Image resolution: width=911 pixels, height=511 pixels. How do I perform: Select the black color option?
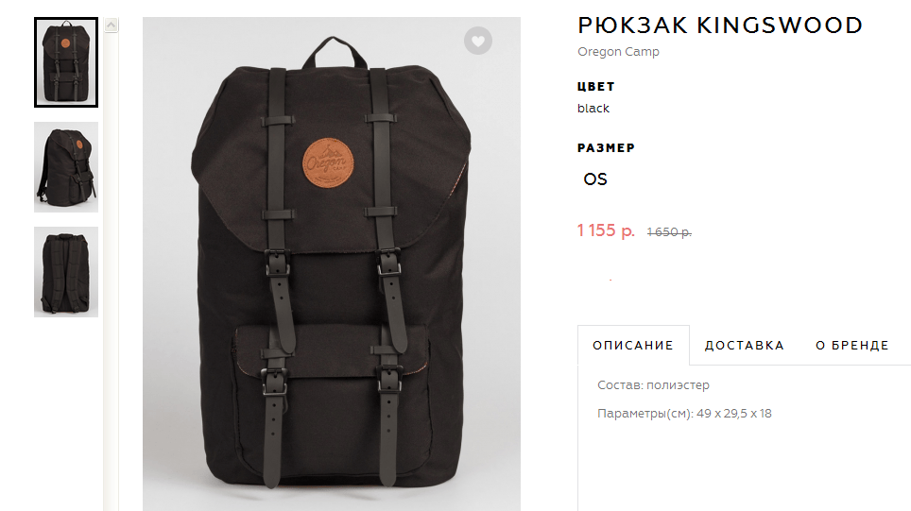click(x=593, y=109)
